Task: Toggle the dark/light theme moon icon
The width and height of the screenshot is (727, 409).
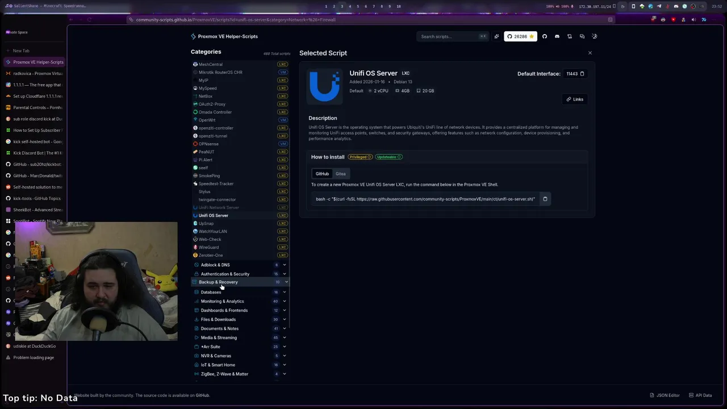Action: 595,36
